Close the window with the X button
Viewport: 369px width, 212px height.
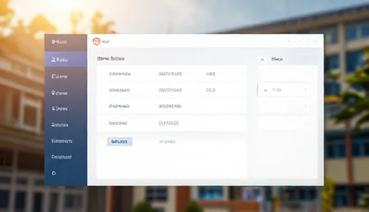[x=315, y=41]
